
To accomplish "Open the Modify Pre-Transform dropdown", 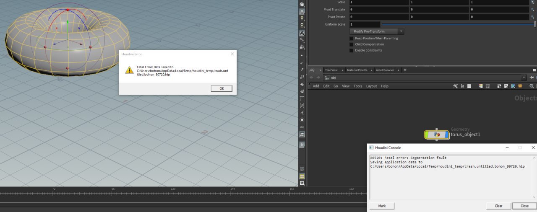I will coord(377,31).
